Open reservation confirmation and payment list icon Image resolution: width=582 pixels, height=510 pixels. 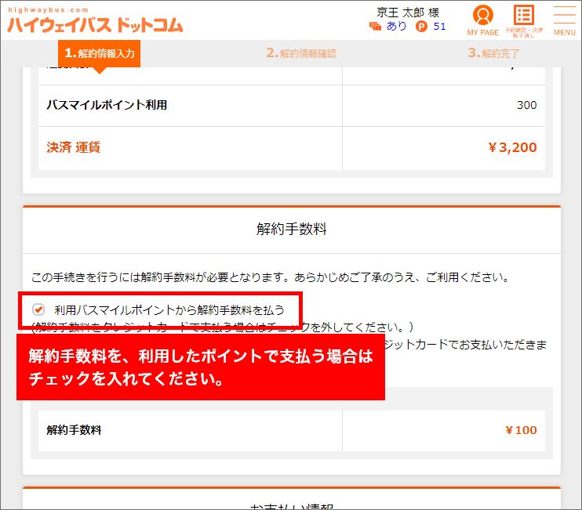tap(524, 20)
